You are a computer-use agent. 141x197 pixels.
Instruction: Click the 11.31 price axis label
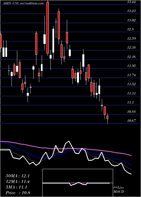click(x=131, y=93)
